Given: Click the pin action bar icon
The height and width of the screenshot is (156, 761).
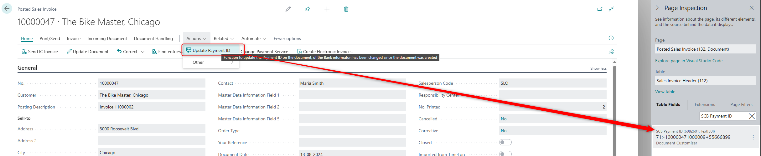Looking at the screenshot, I should click(611, 52).
